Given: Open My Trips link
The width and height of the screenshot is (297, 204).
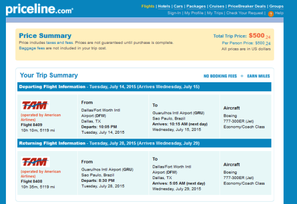Looking at the screenshot, I should click(215, 13).
